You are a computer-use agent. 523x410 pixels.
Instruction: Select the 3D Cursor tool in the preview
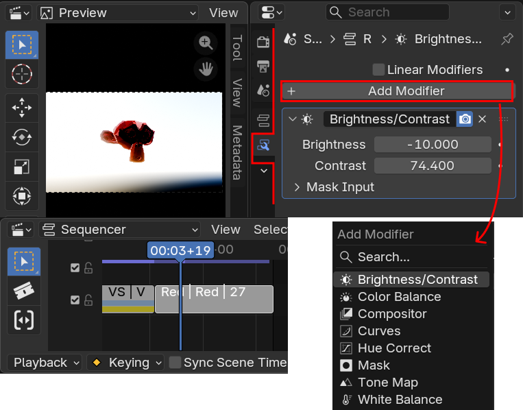point(22,74)
